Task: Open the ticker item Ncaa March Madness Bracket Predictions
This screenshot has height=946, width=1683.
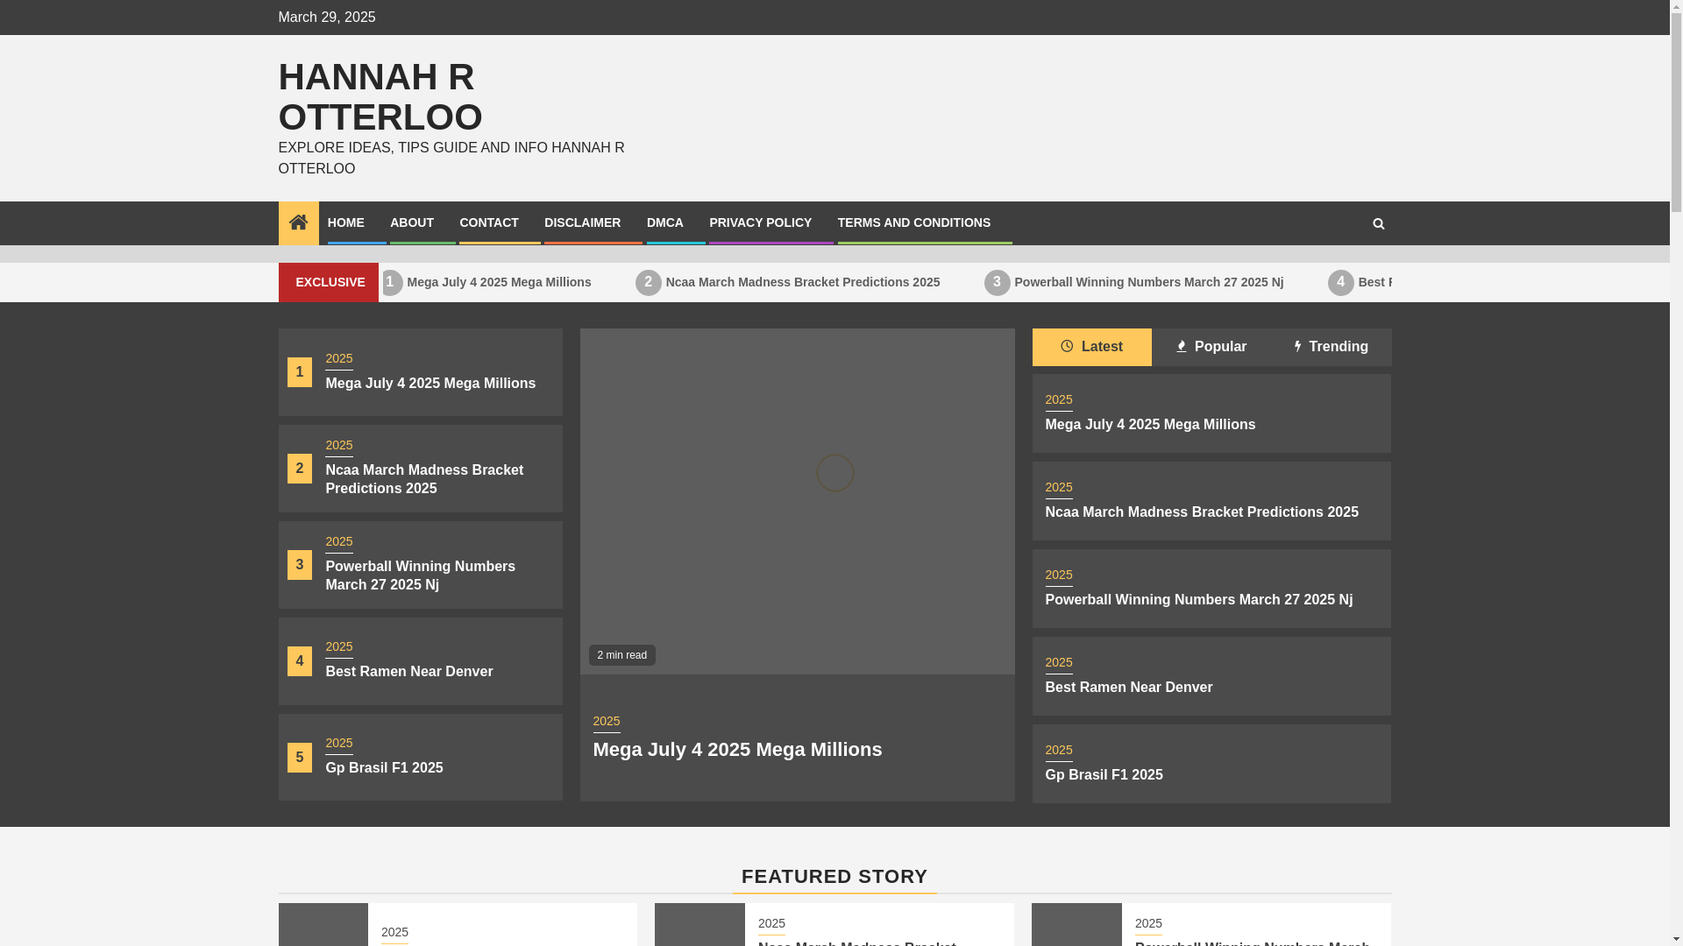Action: click(802, 282)
